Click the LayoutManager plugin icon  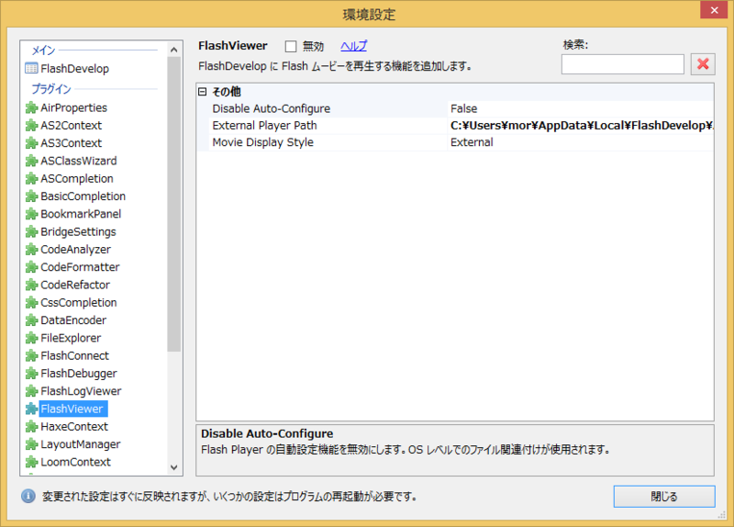click(31, 444)
